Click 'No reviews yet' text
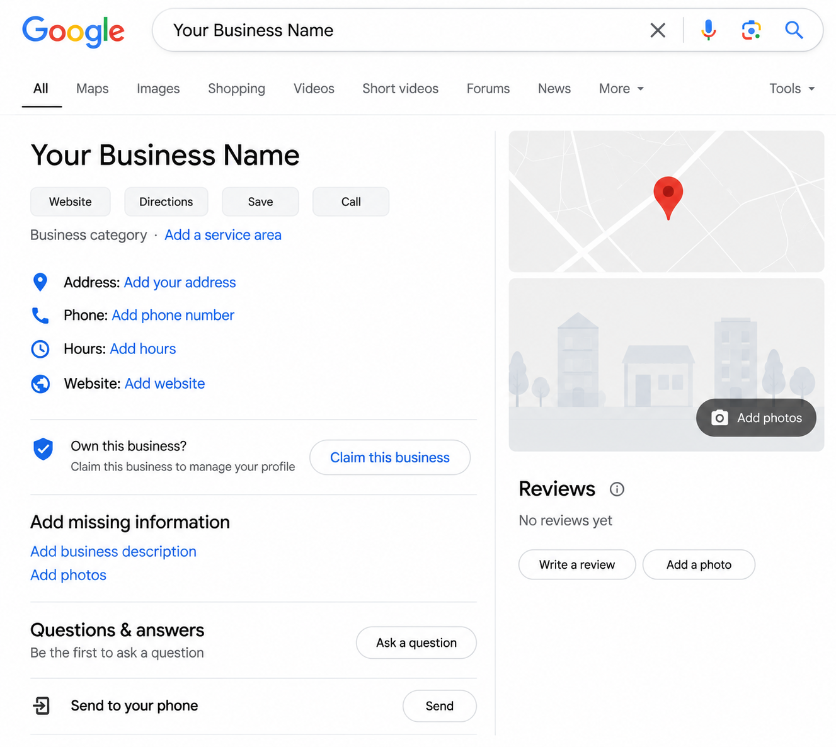The height and width of the screenshot is (747, 836). (565, 520)
